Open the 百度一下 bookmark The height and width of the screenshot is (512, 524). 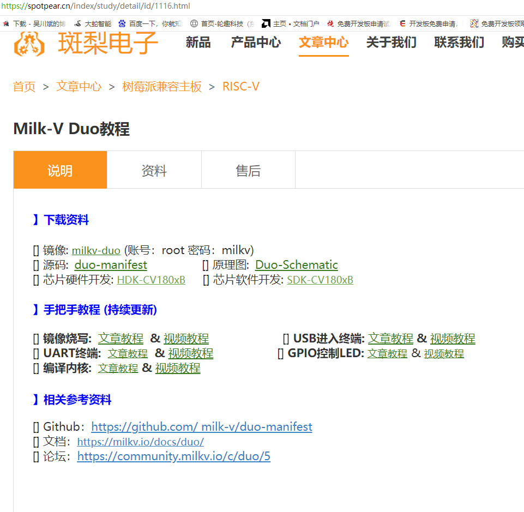click(x=150, y=24)
